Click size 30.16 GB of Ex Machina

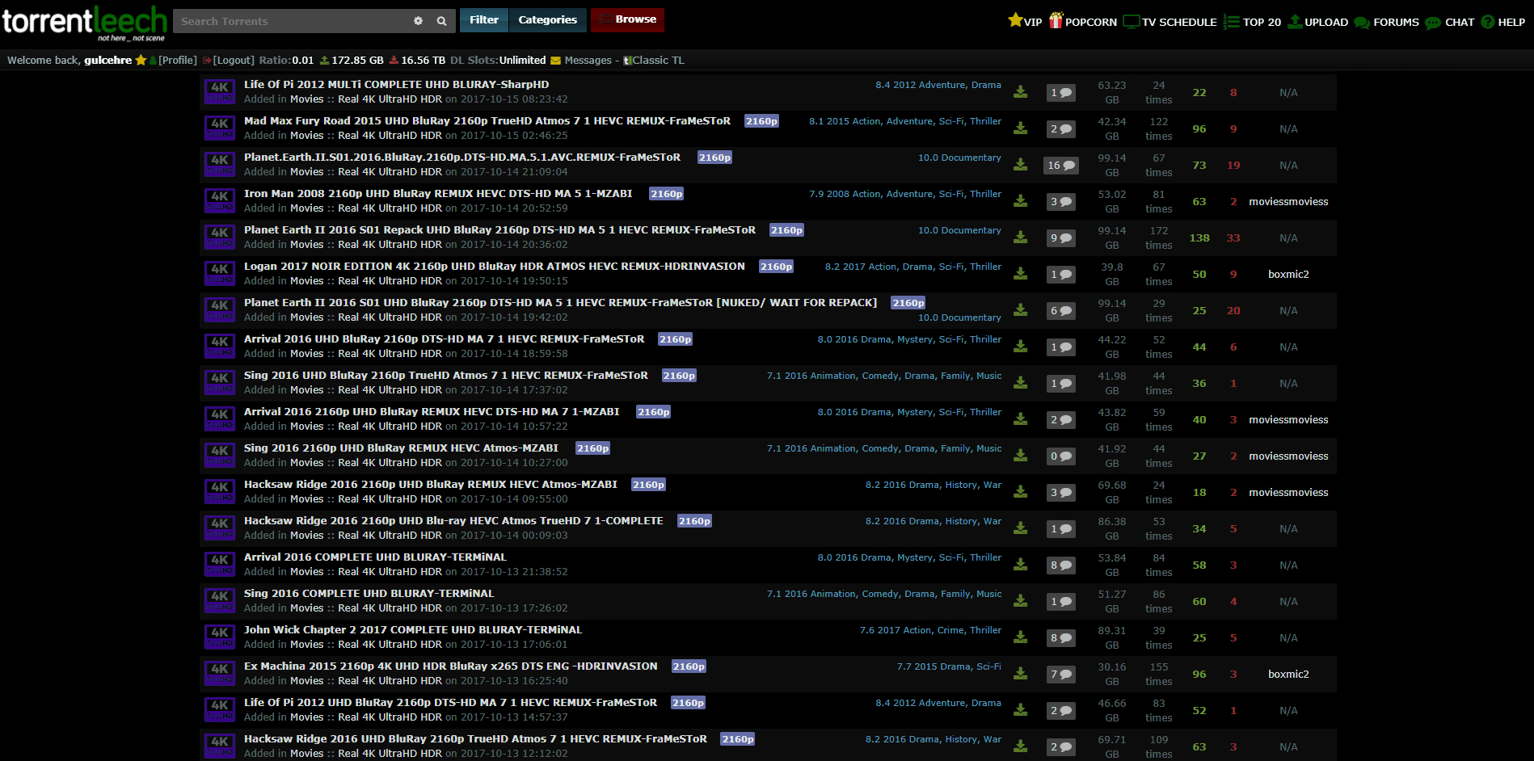click(1112, 674)
